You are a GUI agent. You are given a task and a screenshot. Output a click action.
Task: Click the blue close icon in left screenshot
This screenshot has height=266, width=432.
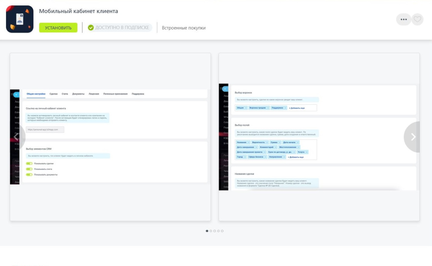tap(16, 95)
